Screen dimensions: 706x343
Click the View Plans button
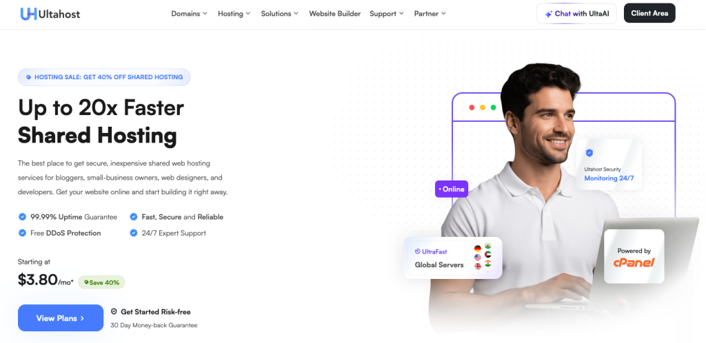[61, 318]
